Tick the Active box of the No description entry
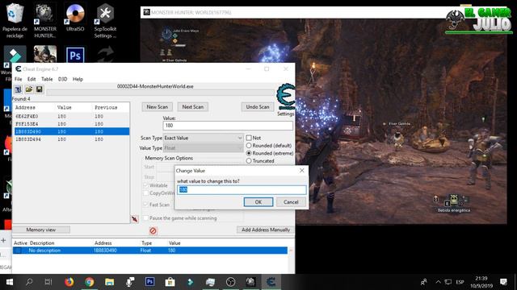 point(18,251)
